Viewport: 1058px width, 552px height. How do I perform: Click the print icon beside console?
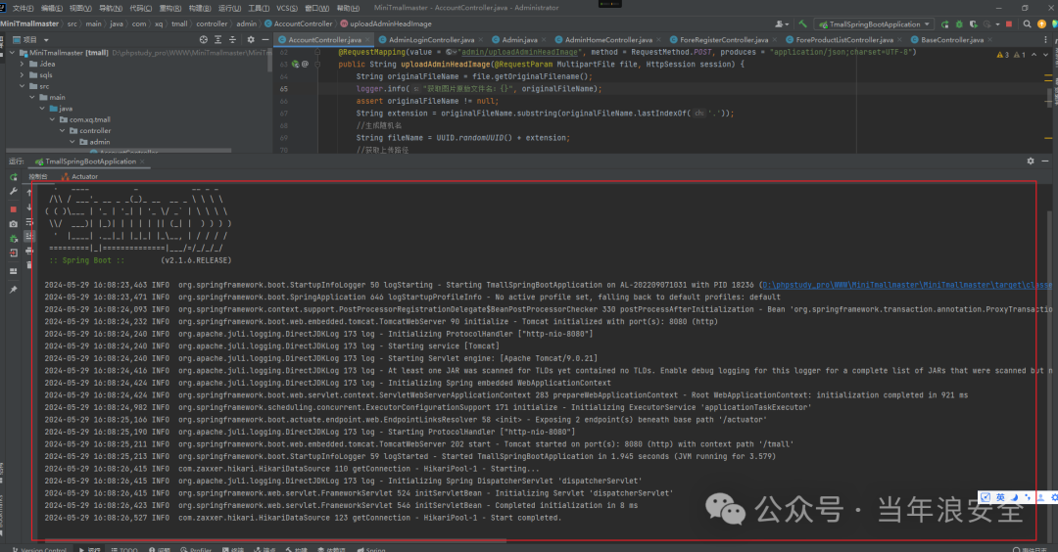(x=29, y=251)
